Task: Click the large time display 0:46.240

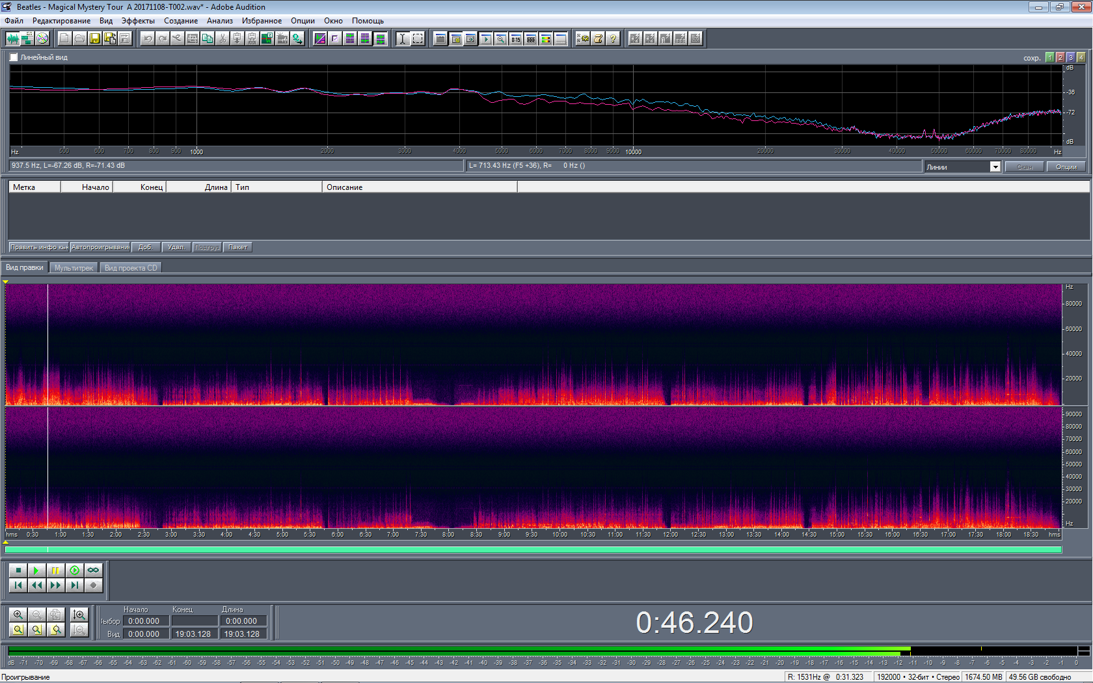Action: pos(694,623)
